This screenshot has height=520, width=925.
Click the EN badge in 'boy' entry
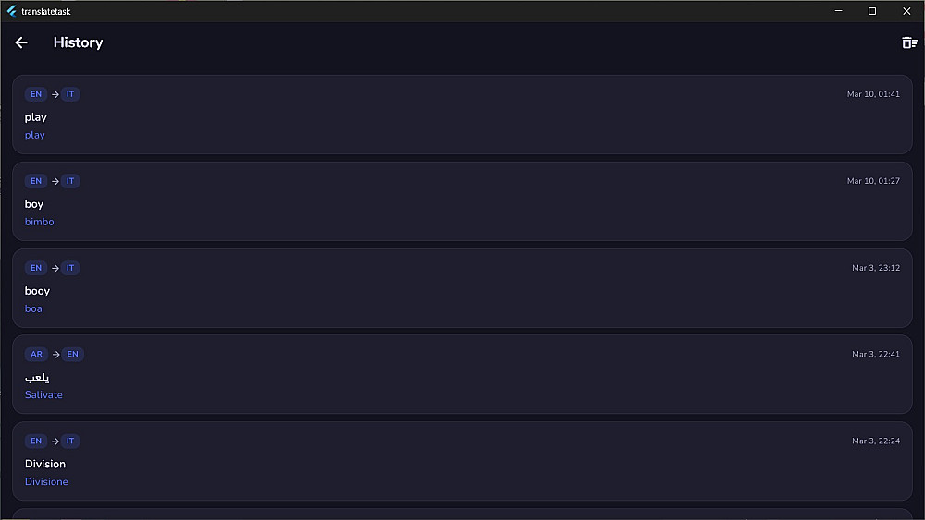coord(36,181)
